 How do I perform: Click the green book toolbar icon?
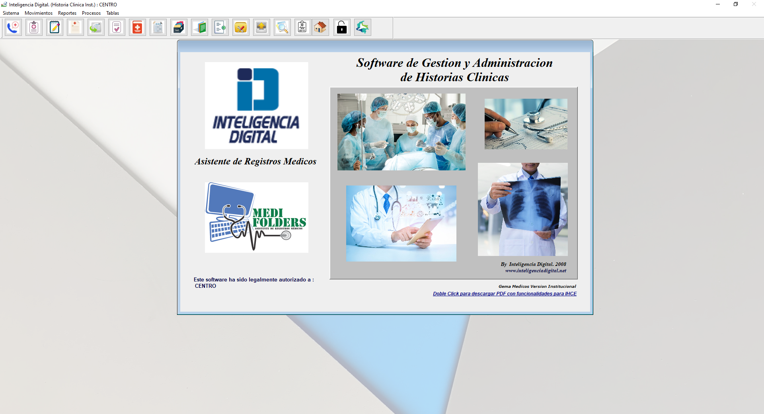(x=200, y=27)
